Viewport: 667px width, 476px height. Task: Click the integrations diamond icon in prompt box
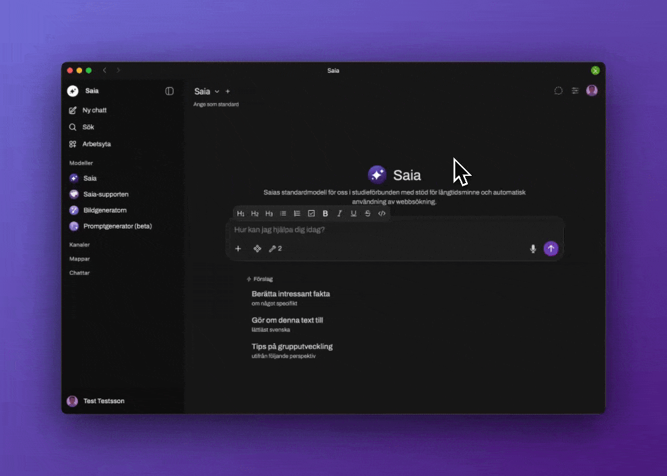[257, 249]
